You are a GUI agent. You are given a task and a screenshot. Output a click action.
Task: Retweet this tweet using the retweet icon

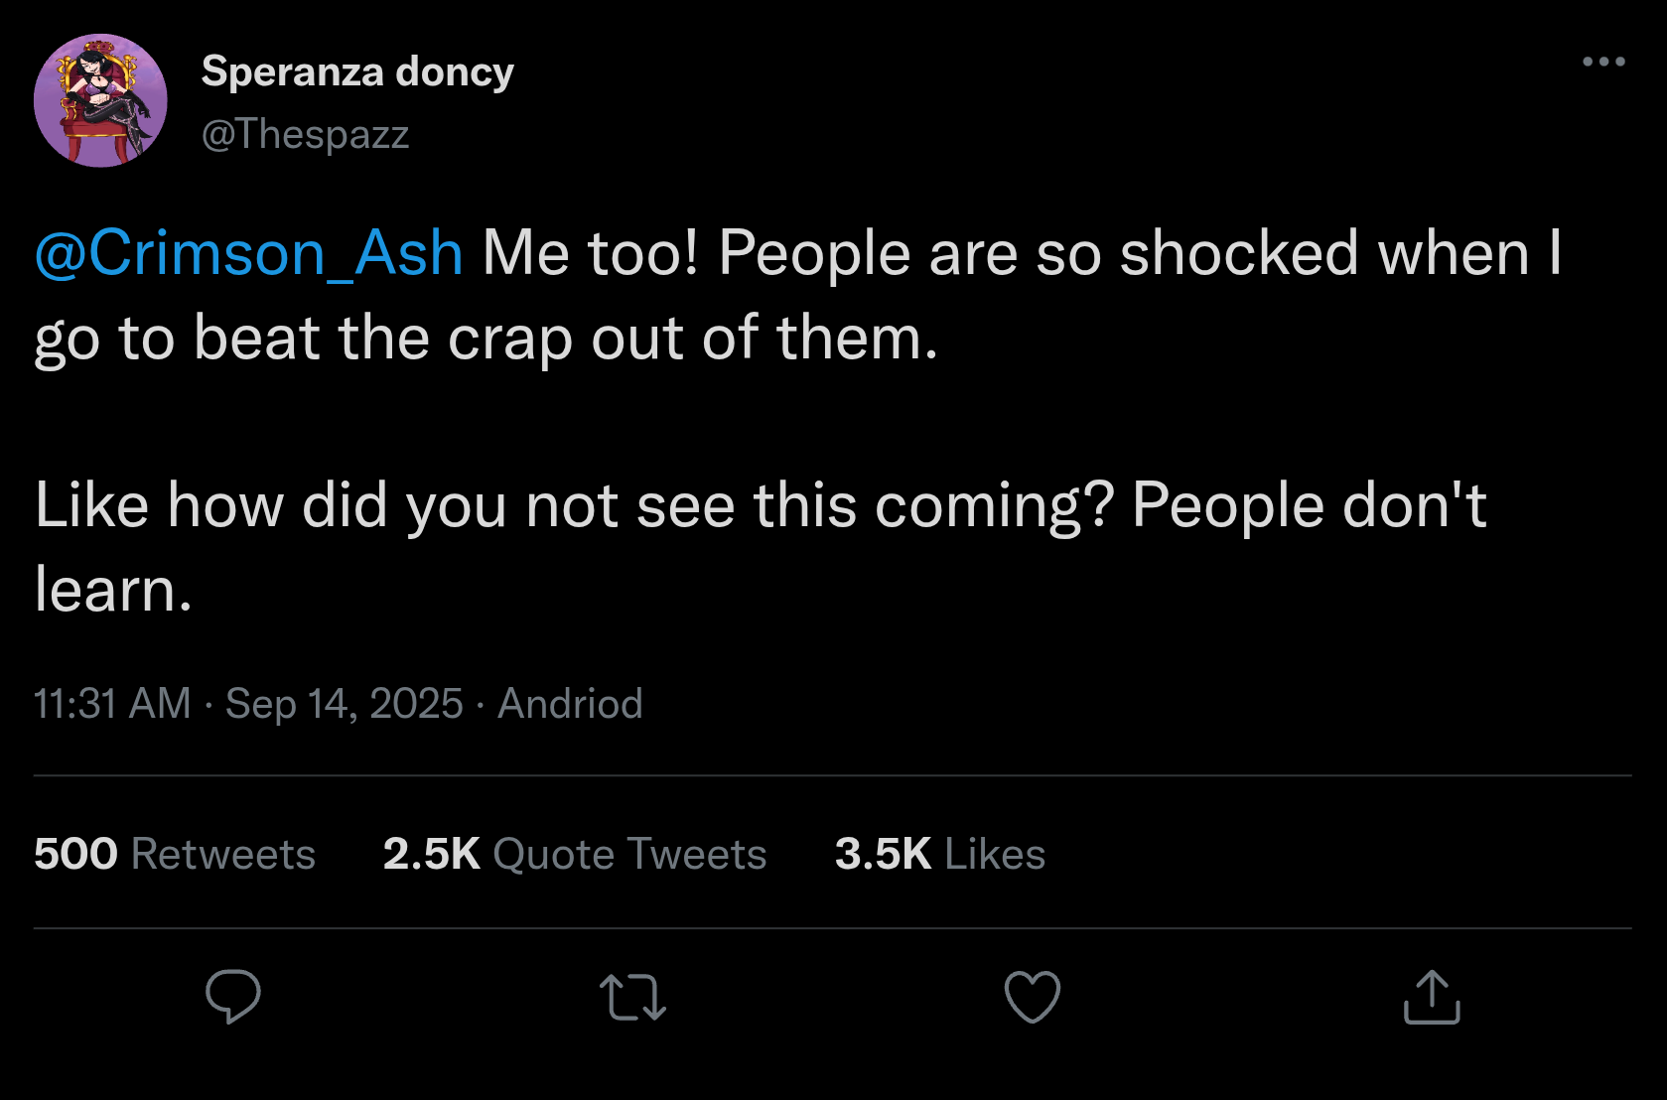point(632,998)
